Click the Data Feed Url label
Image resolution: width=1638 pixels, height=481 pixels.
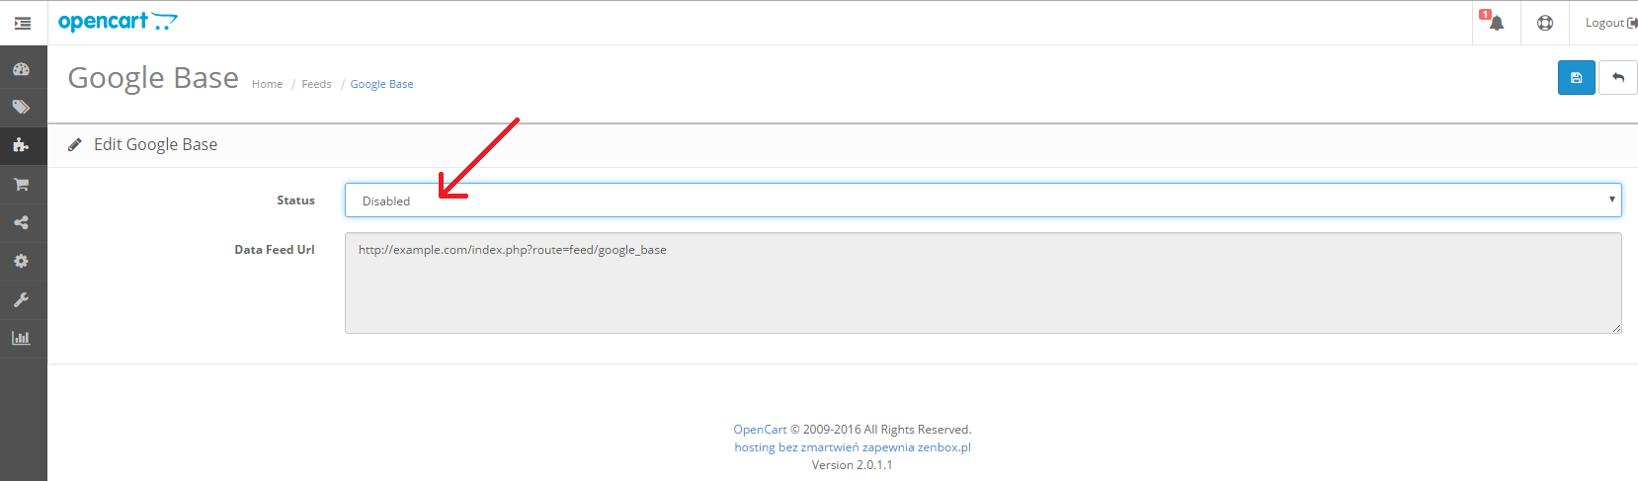click(x=275, y=250)
